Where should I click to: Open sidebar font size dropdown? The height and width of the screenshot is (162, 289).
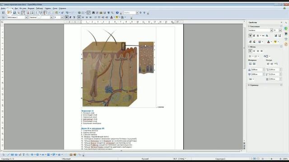click(280, 30)
